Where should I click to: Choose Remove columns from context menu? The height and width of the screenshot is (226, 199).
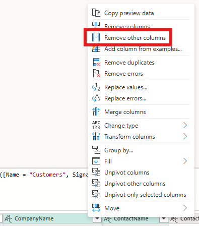[x=141, y=26]
